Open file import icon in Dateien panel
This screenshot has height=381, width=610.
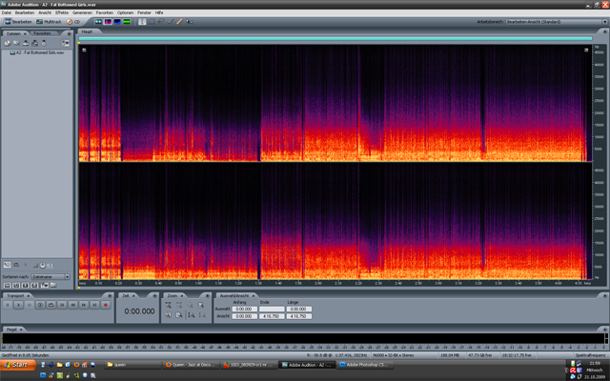[x=8, y=43]
